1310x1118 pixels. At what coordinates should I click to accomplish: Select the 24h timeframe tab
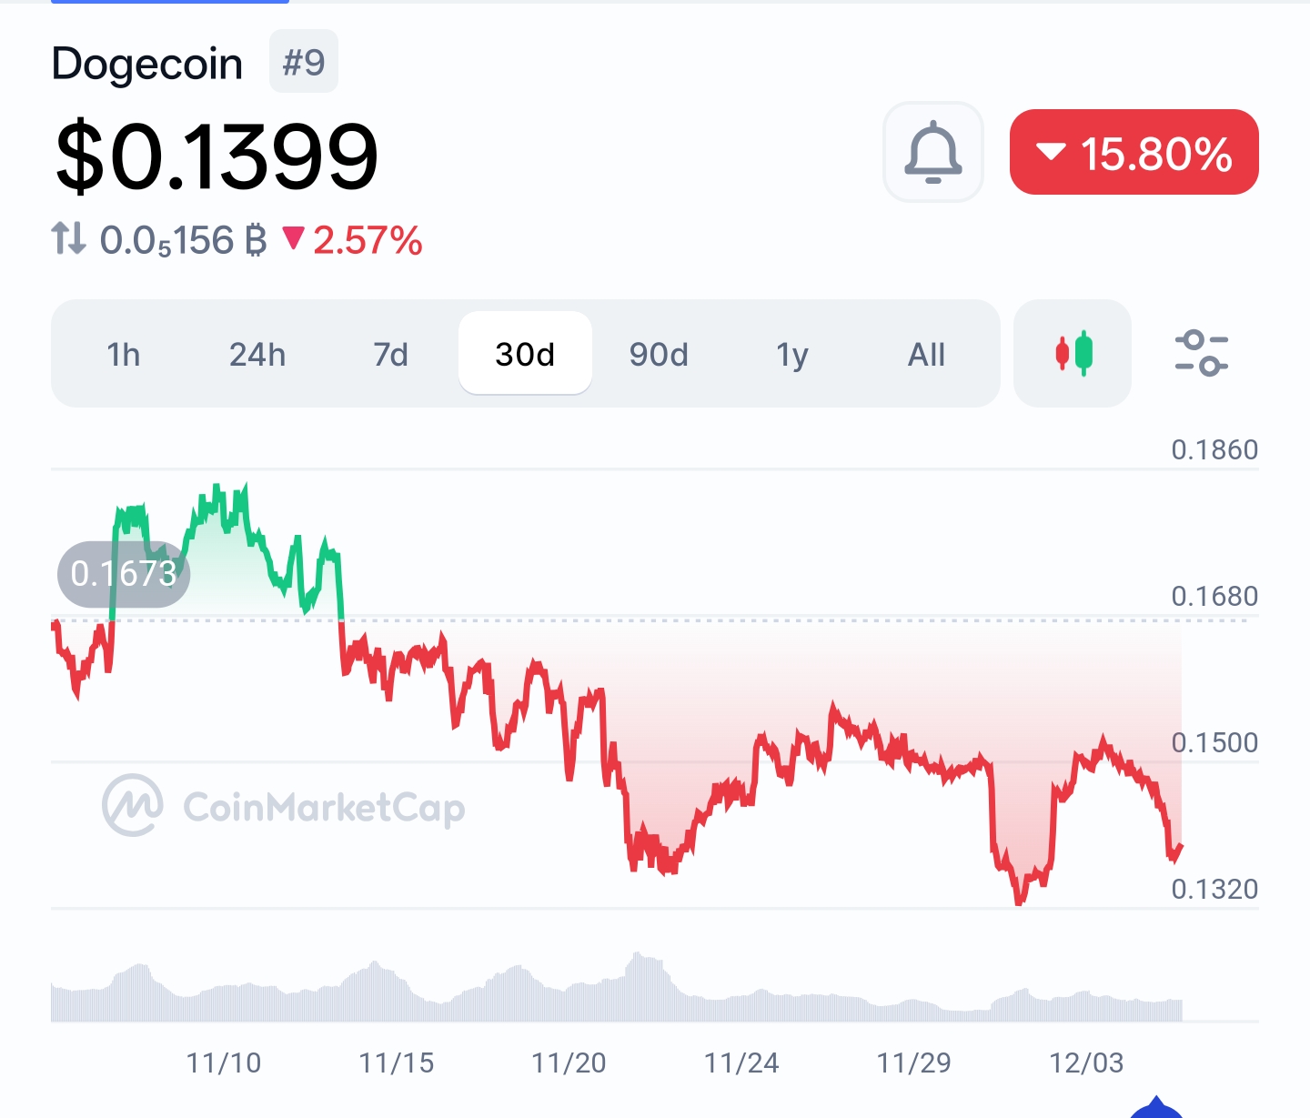[257, 354]
